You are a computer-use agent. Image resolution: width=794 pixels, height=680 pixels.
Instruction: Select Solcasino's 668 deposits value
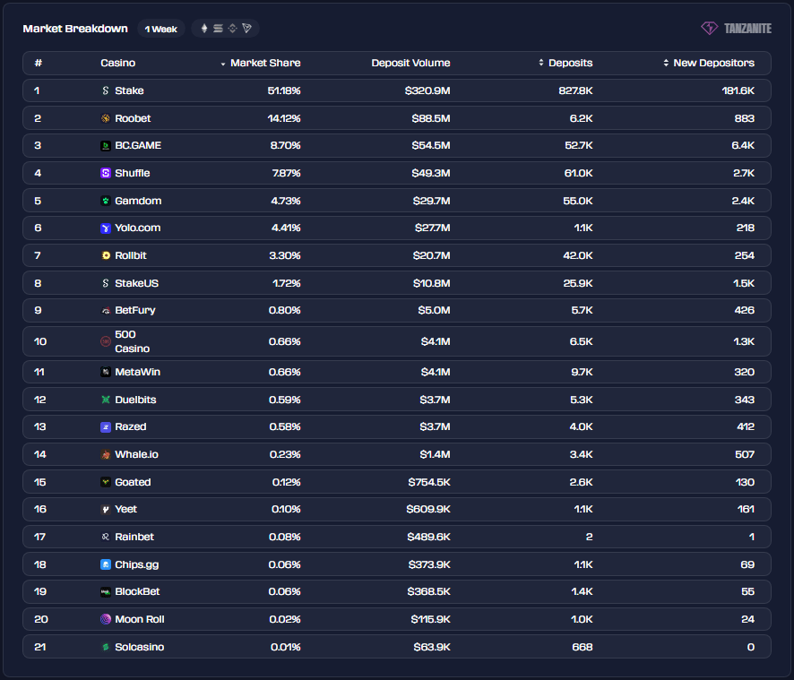[583, 647]
